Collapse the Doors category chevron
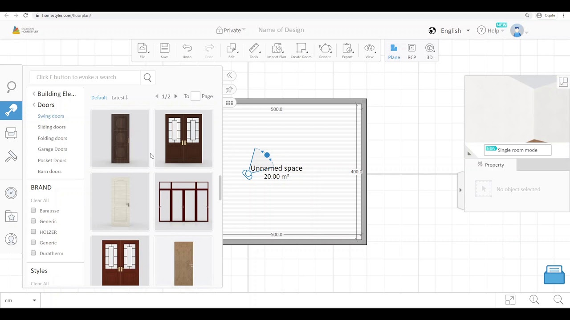Screen dimensions: 570x320 (x=34, y=105)
